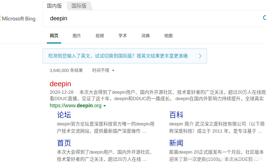Viewport: 266px width, 165px height.
Task: Click the search magnifier icon
Action: coord(265,18)
